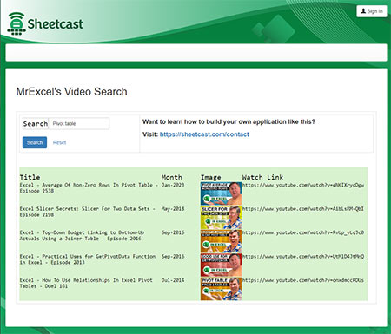Click the Sign in button
Image resolution: width=391 pixels, height=334 pixels.
372,11
